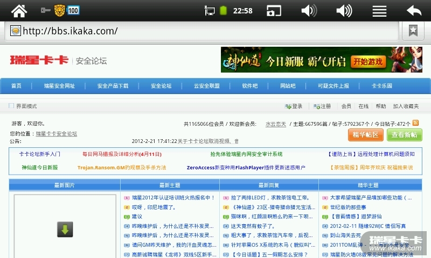Click the 在线 link

[363, 106]
